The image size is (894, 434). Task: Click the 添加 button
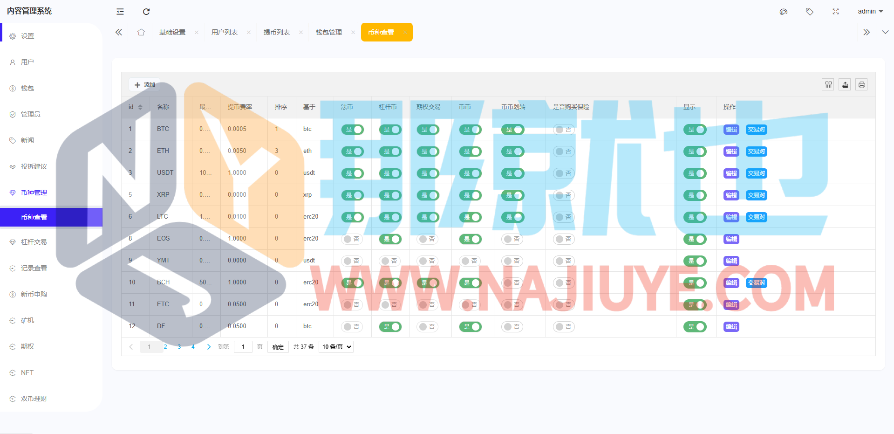(x=145, y=85)
